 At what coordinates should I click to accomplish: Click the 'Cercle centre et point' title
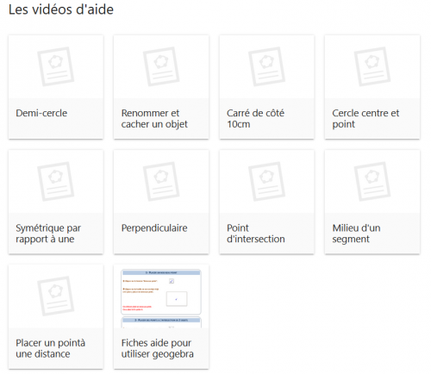tap(365, 118)
